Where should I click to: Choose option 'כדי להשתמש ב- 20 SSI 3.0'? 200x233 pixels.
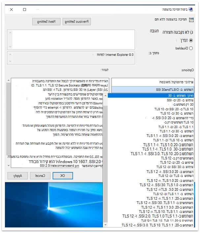[151, 118]
